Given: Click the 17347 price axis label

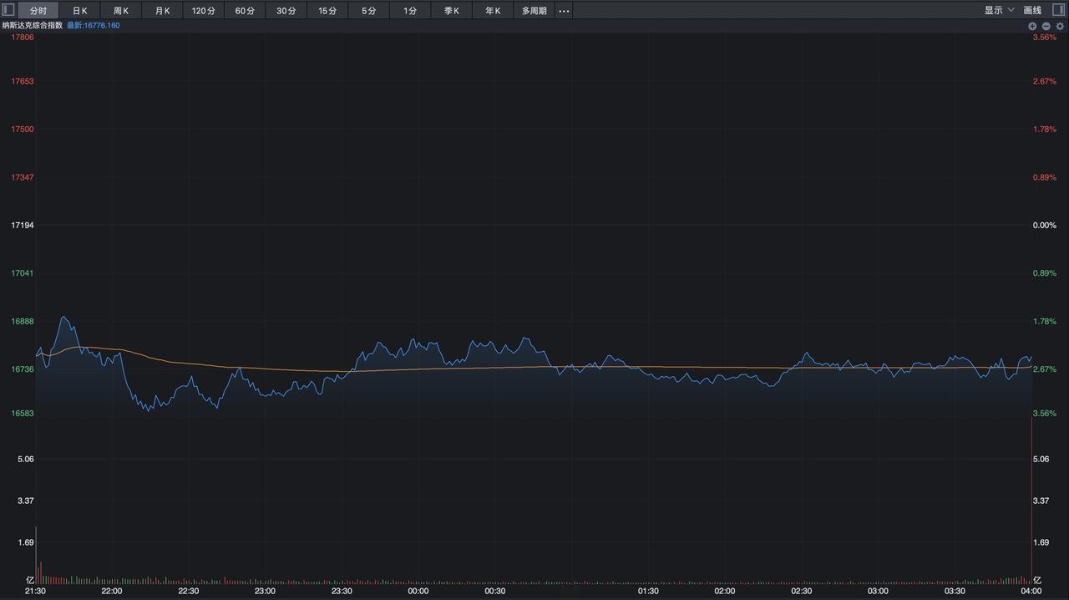Looking at the screenshot, I should click(23, 177).
